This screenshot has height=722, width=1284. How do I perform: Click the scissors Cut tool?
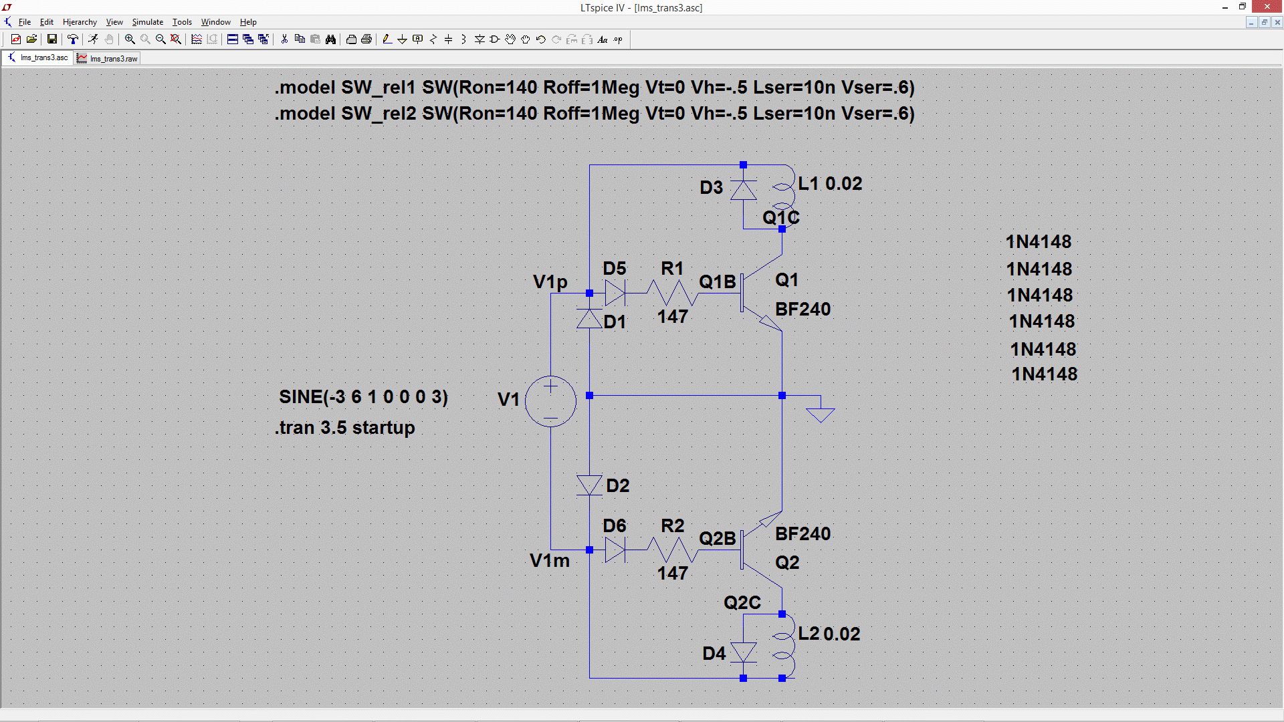click(x=284, y=39)
